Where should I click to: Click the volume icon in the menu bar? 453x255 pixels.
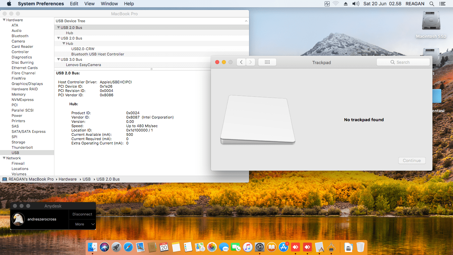[356, 4]
